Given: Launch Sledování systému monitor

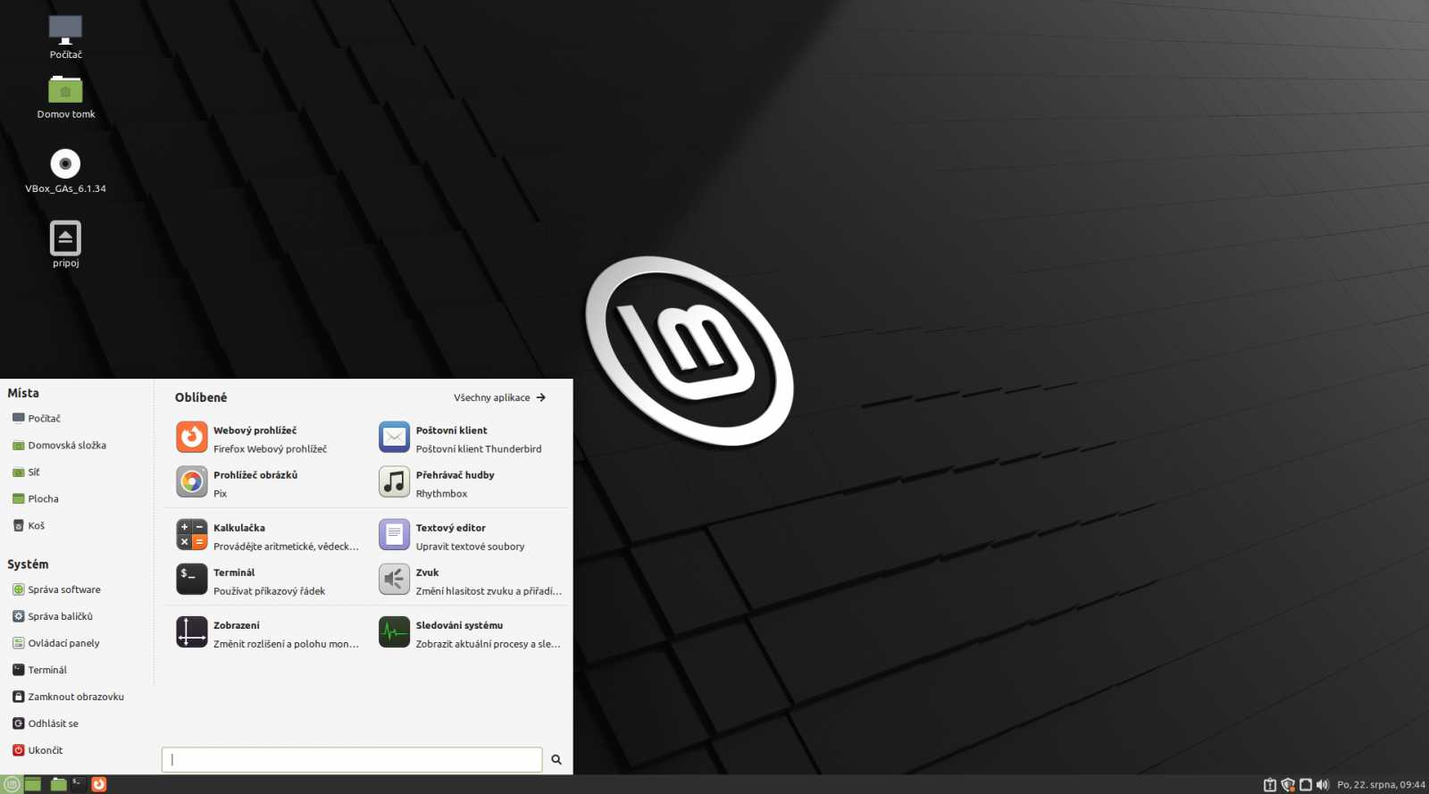Looking at the screenshot, I should (x=471, y=633).
